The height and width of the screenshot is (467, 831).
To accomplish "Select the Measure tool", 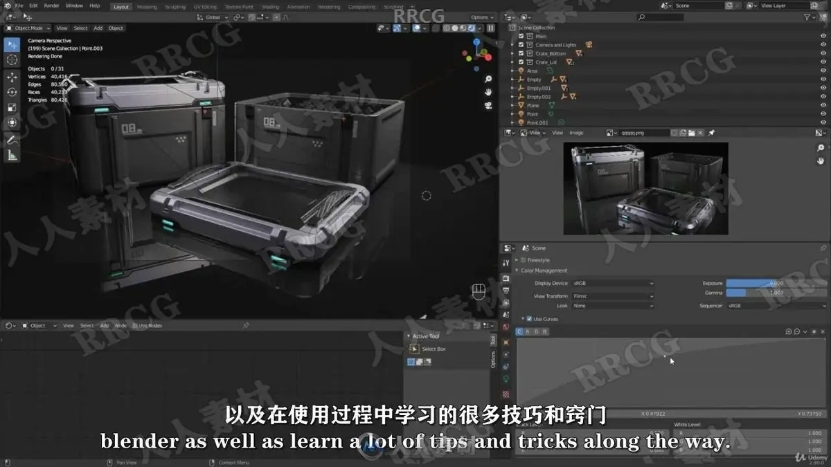I will pyautogui.click(x=12, y=155).
